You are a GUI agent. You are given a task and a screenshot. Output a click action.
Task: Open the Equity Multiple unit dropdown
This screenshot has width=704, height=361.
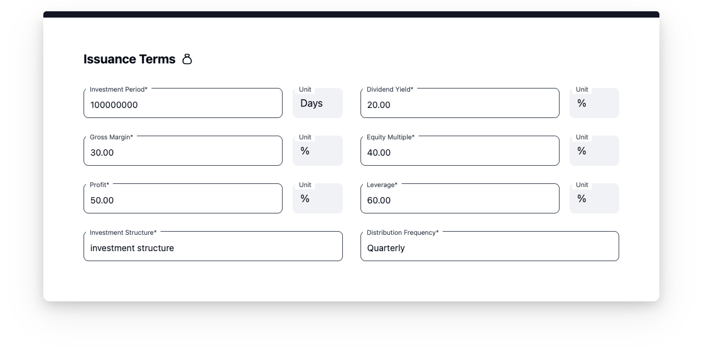[594, 151]
